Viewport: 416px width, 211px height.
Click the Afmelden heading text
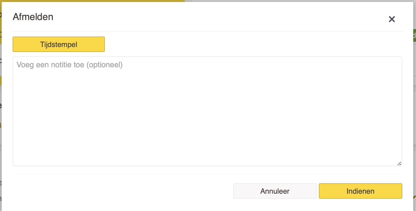point(33,17)
